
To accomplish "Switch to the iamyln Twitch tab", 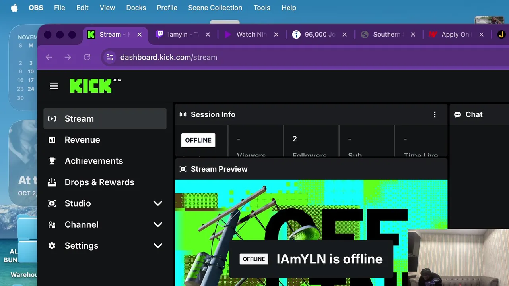I will click(x=183, y=35).
